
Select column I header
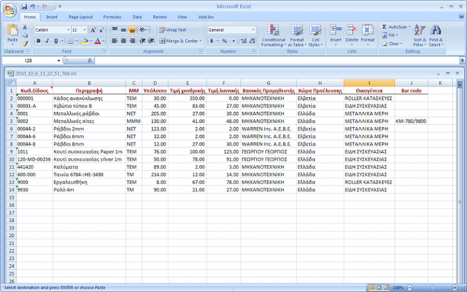369,83
